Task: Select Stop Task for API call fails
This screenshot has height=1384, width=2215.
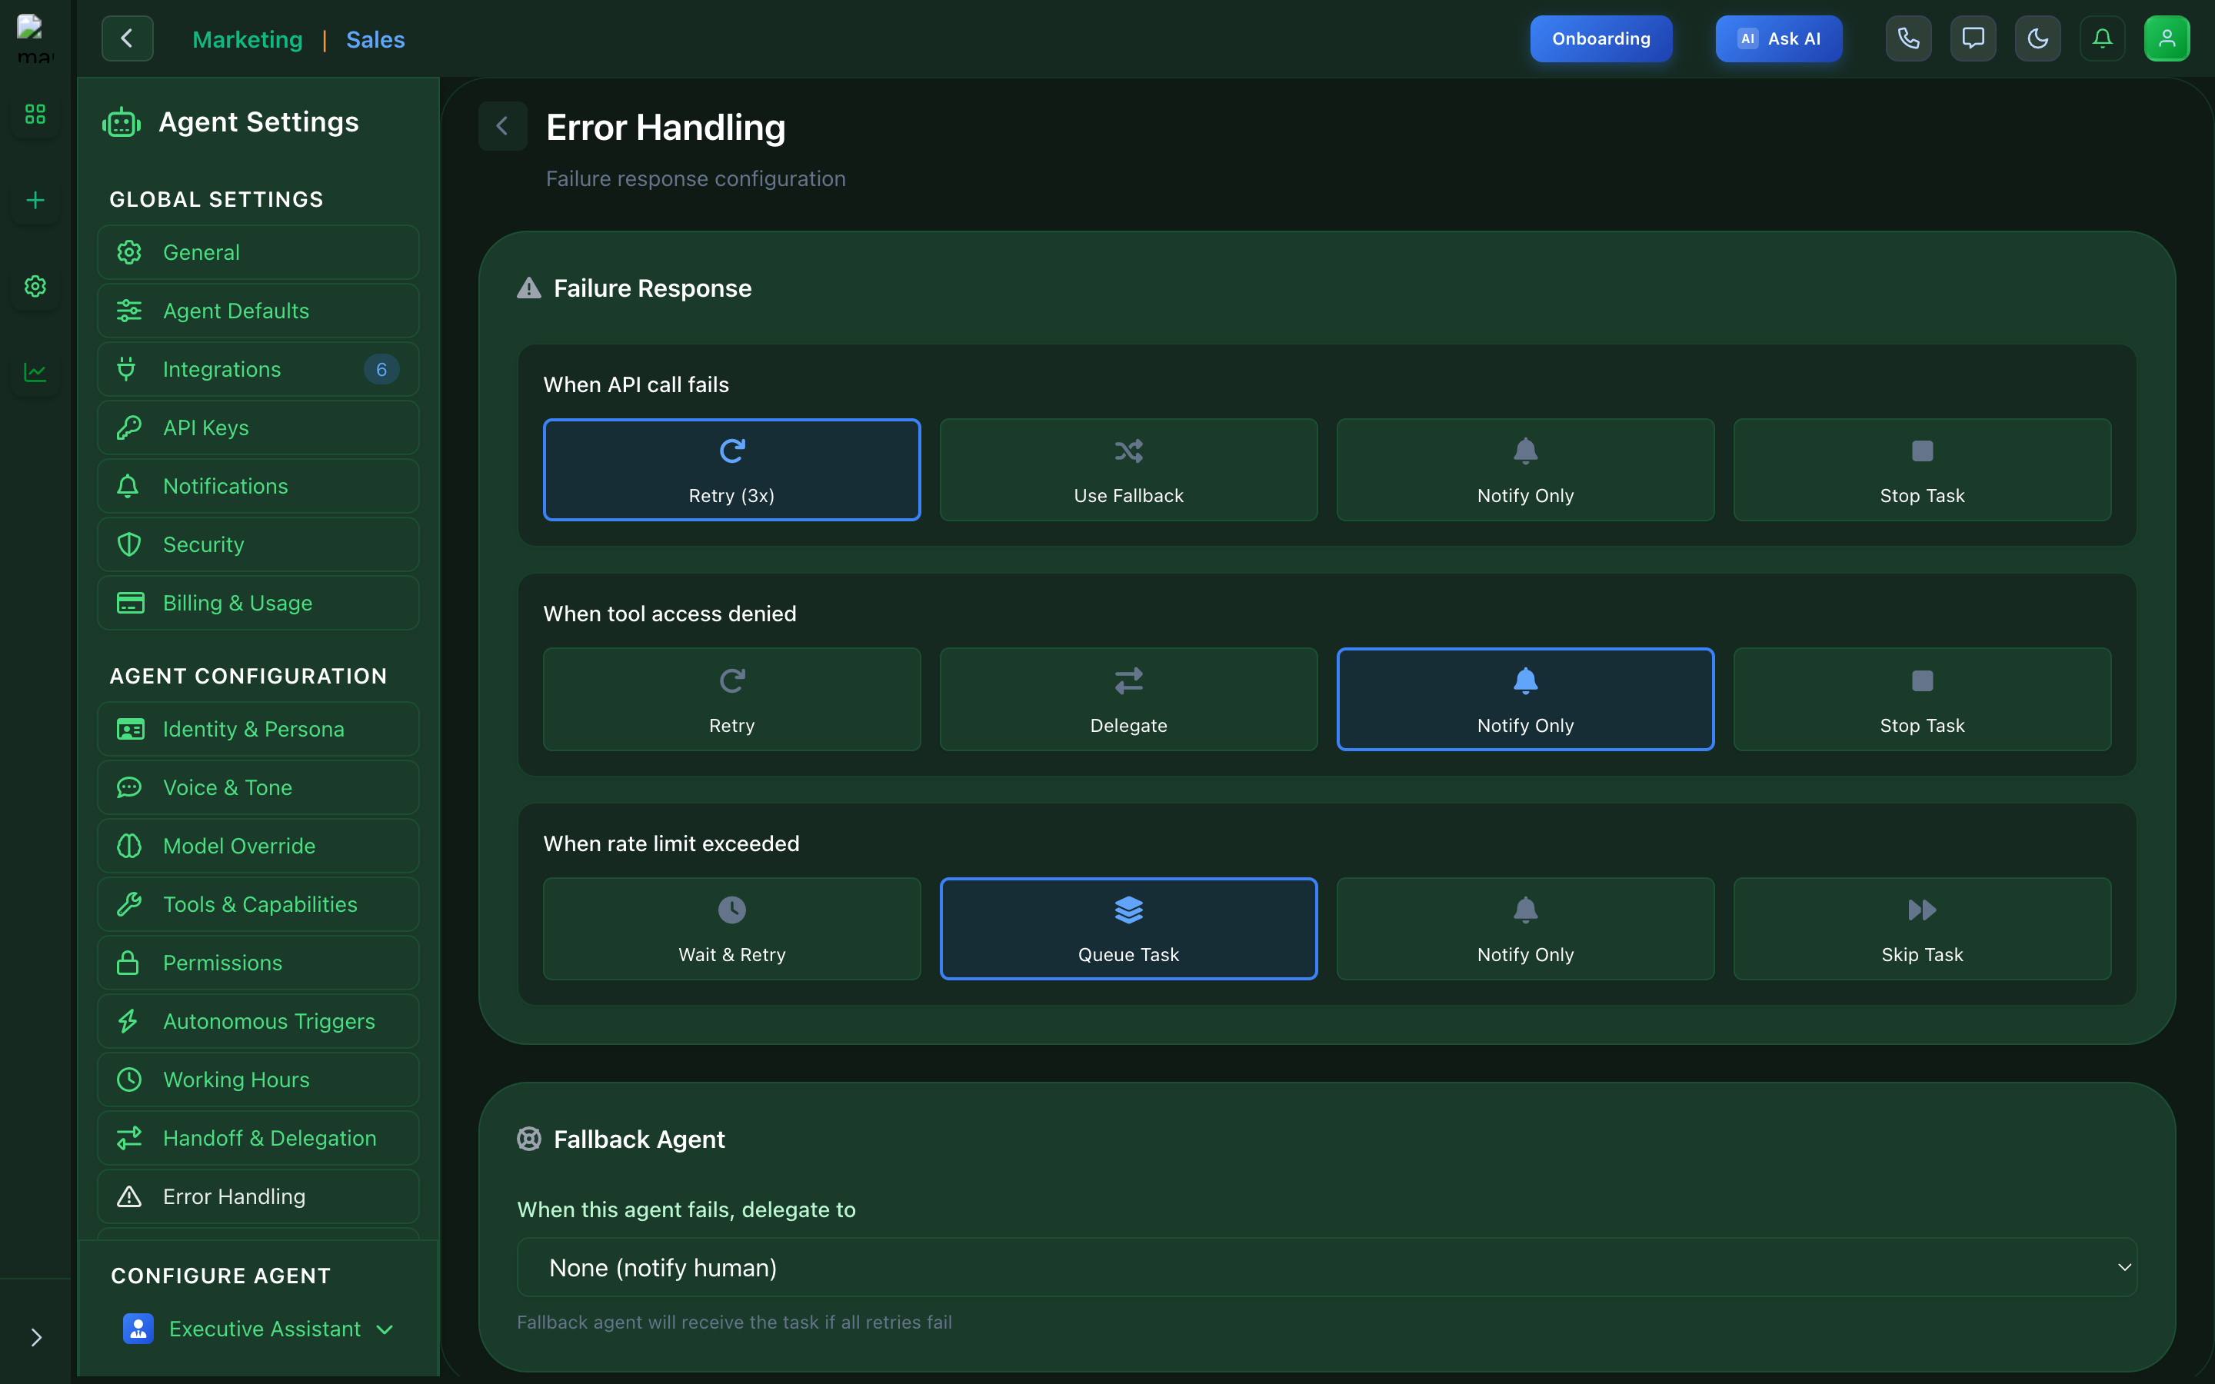Action: click(1922, 470)
